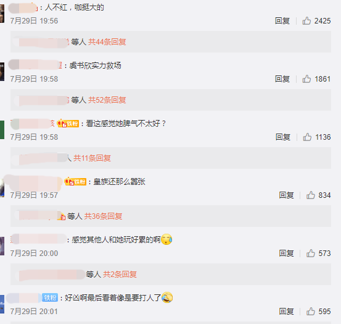Click thumbs-up icon next to 1861

click(306, 79)
